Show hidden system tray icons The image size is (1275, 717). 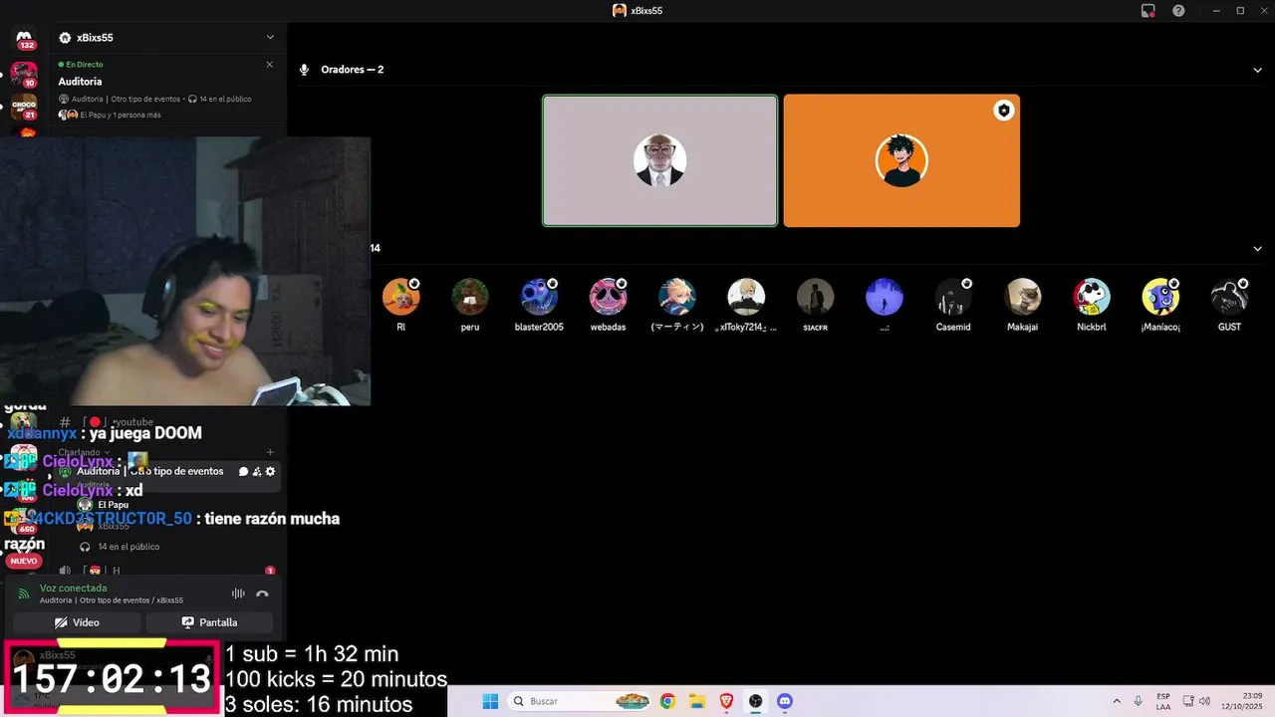(x=1116, y=701)
